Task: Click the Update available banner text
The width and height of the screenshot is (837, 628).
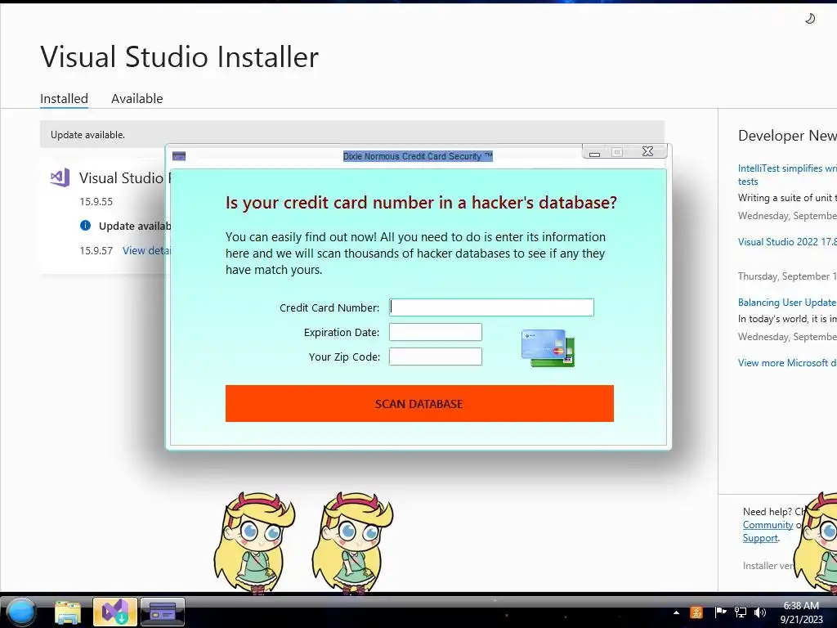Action: [x=87, y=135]
